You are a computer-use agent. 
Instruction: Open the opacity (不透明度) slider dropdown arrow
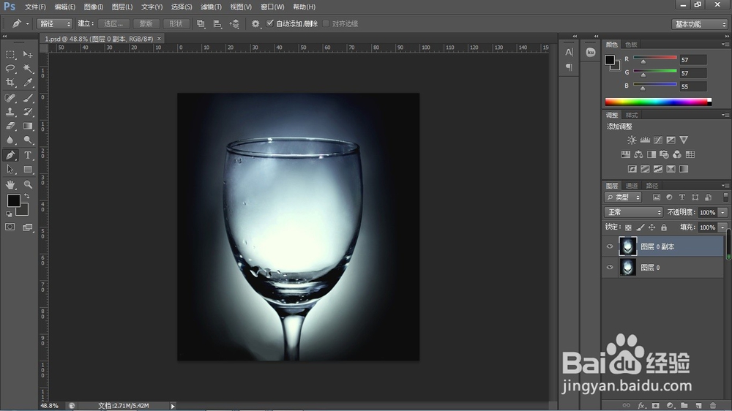click(x=722, y=212)
